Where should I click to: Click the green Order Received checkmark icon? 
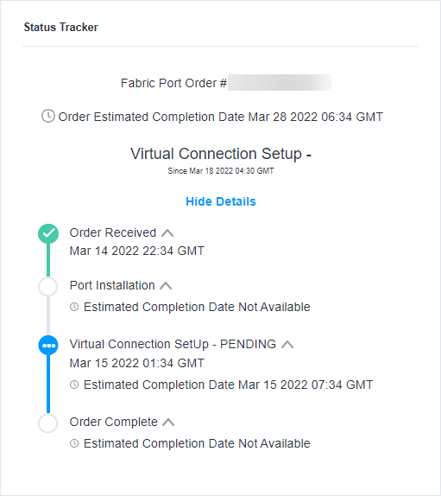[x=48, y=234]
